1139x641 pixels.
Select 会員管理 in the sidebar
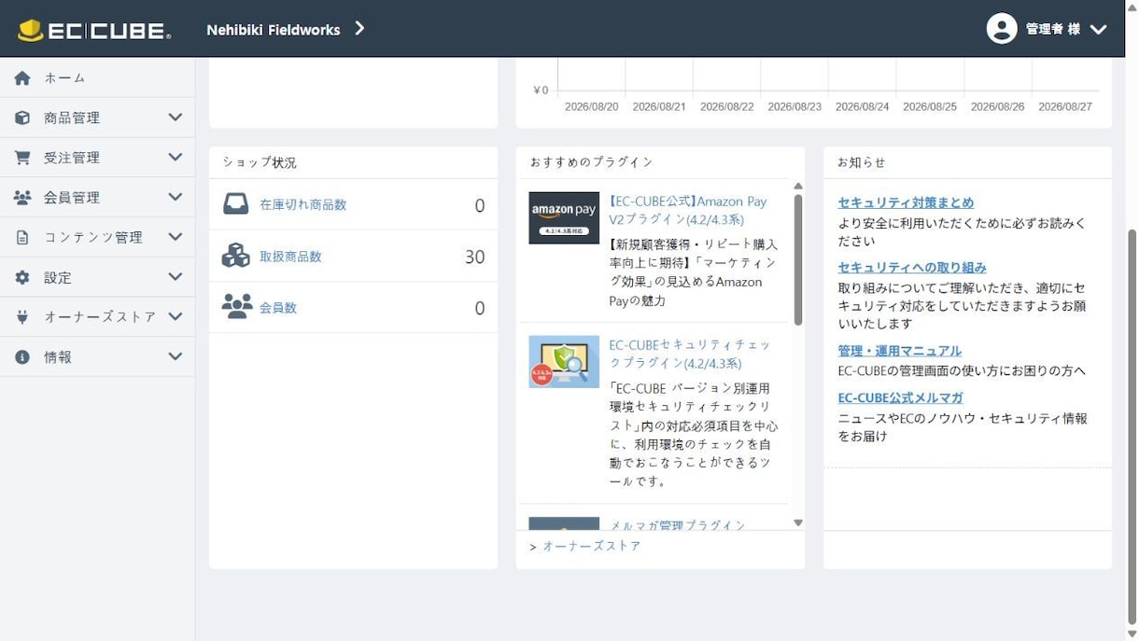click(x=72, y=198)
